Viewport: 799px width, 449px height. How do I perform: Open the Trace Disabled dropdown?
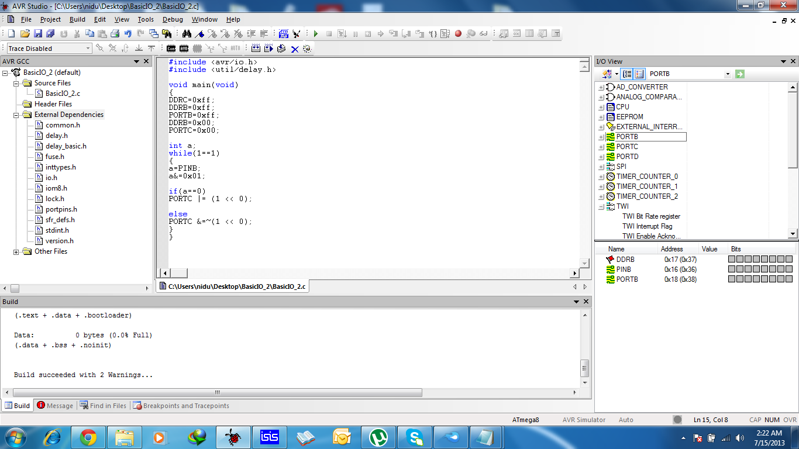[x=88, y=49]
